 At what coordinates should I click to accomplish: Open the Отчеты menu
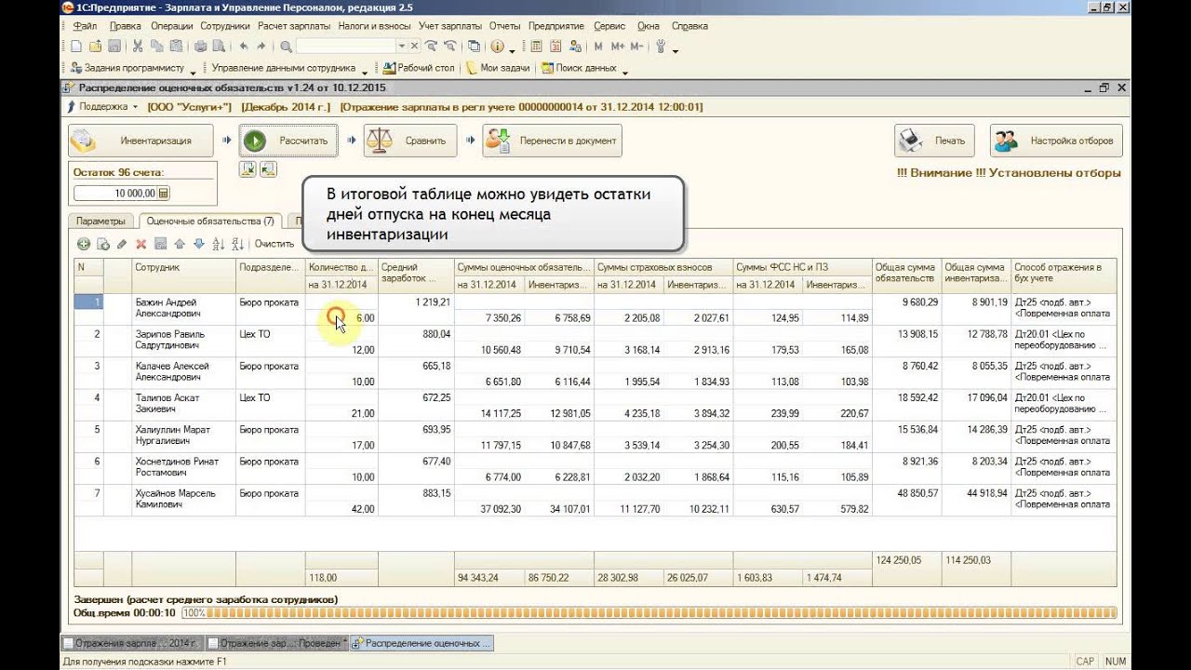[504, 26]
